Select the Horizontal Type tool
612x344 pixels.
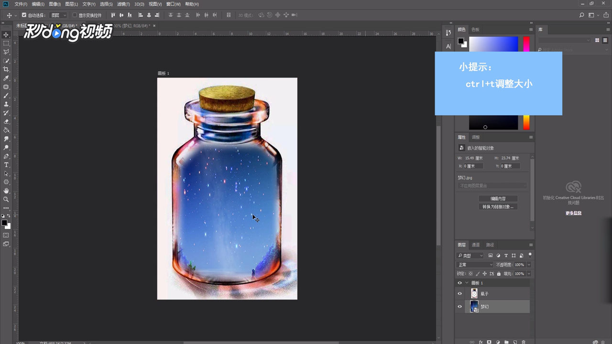coord(6,165)
